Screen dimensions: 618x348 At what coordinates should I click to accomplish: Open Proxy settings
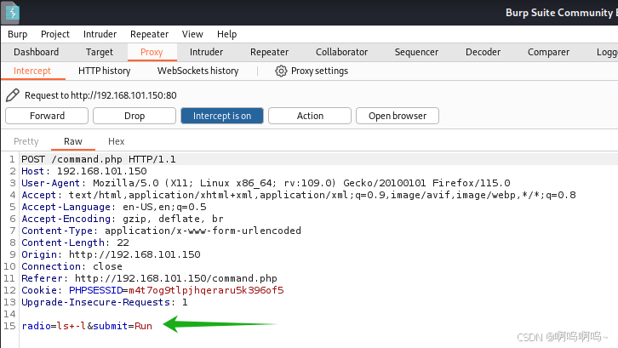pyautogui.click(x=319, y=71)
